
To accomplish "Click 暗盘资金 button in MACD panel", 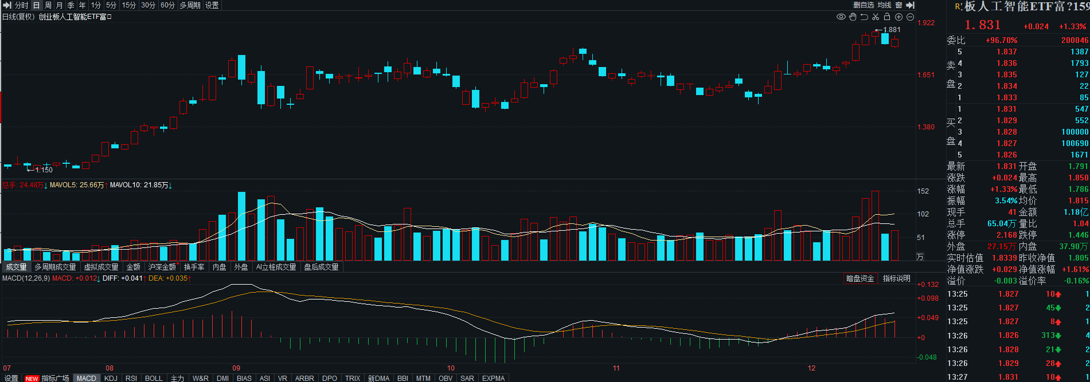I will (x=860, y=278).
